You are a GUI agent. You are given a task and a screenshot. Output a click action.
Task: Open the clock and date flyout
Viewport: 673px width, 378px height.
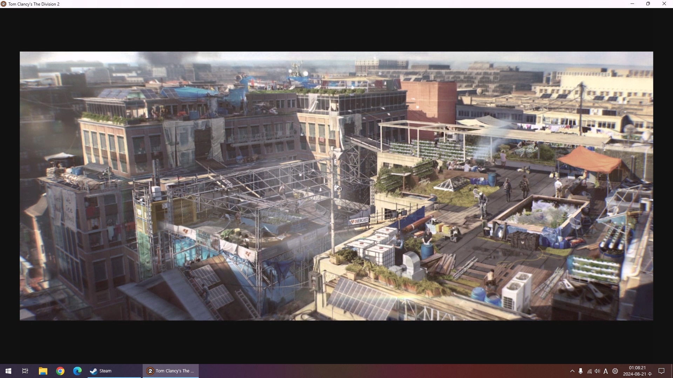coord(638,371)
